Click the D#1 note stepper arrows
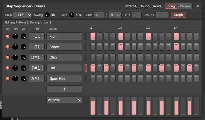Image resolution: width=205 pixels, height=120 pixels. 42,57
